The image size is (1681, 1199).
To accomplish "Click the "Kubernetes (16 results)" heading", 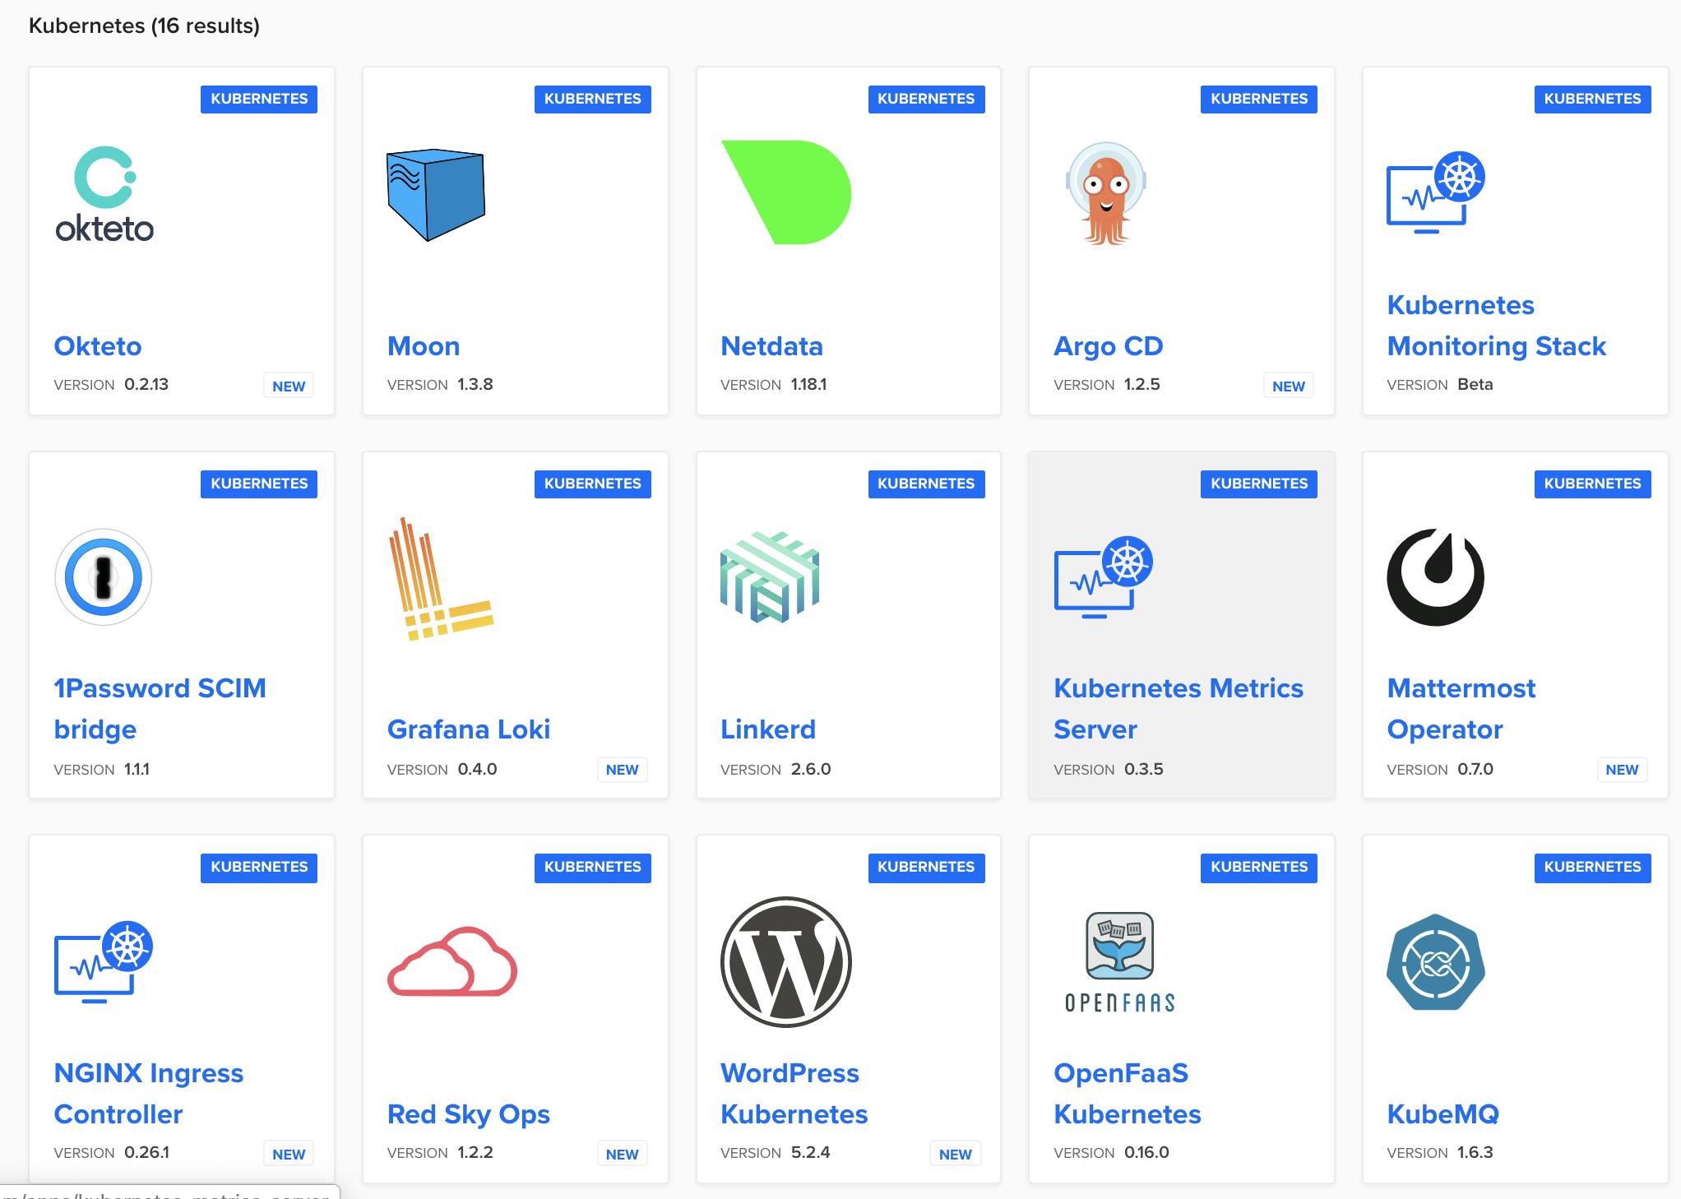I will pyautogui.click(x=144, y=26).
